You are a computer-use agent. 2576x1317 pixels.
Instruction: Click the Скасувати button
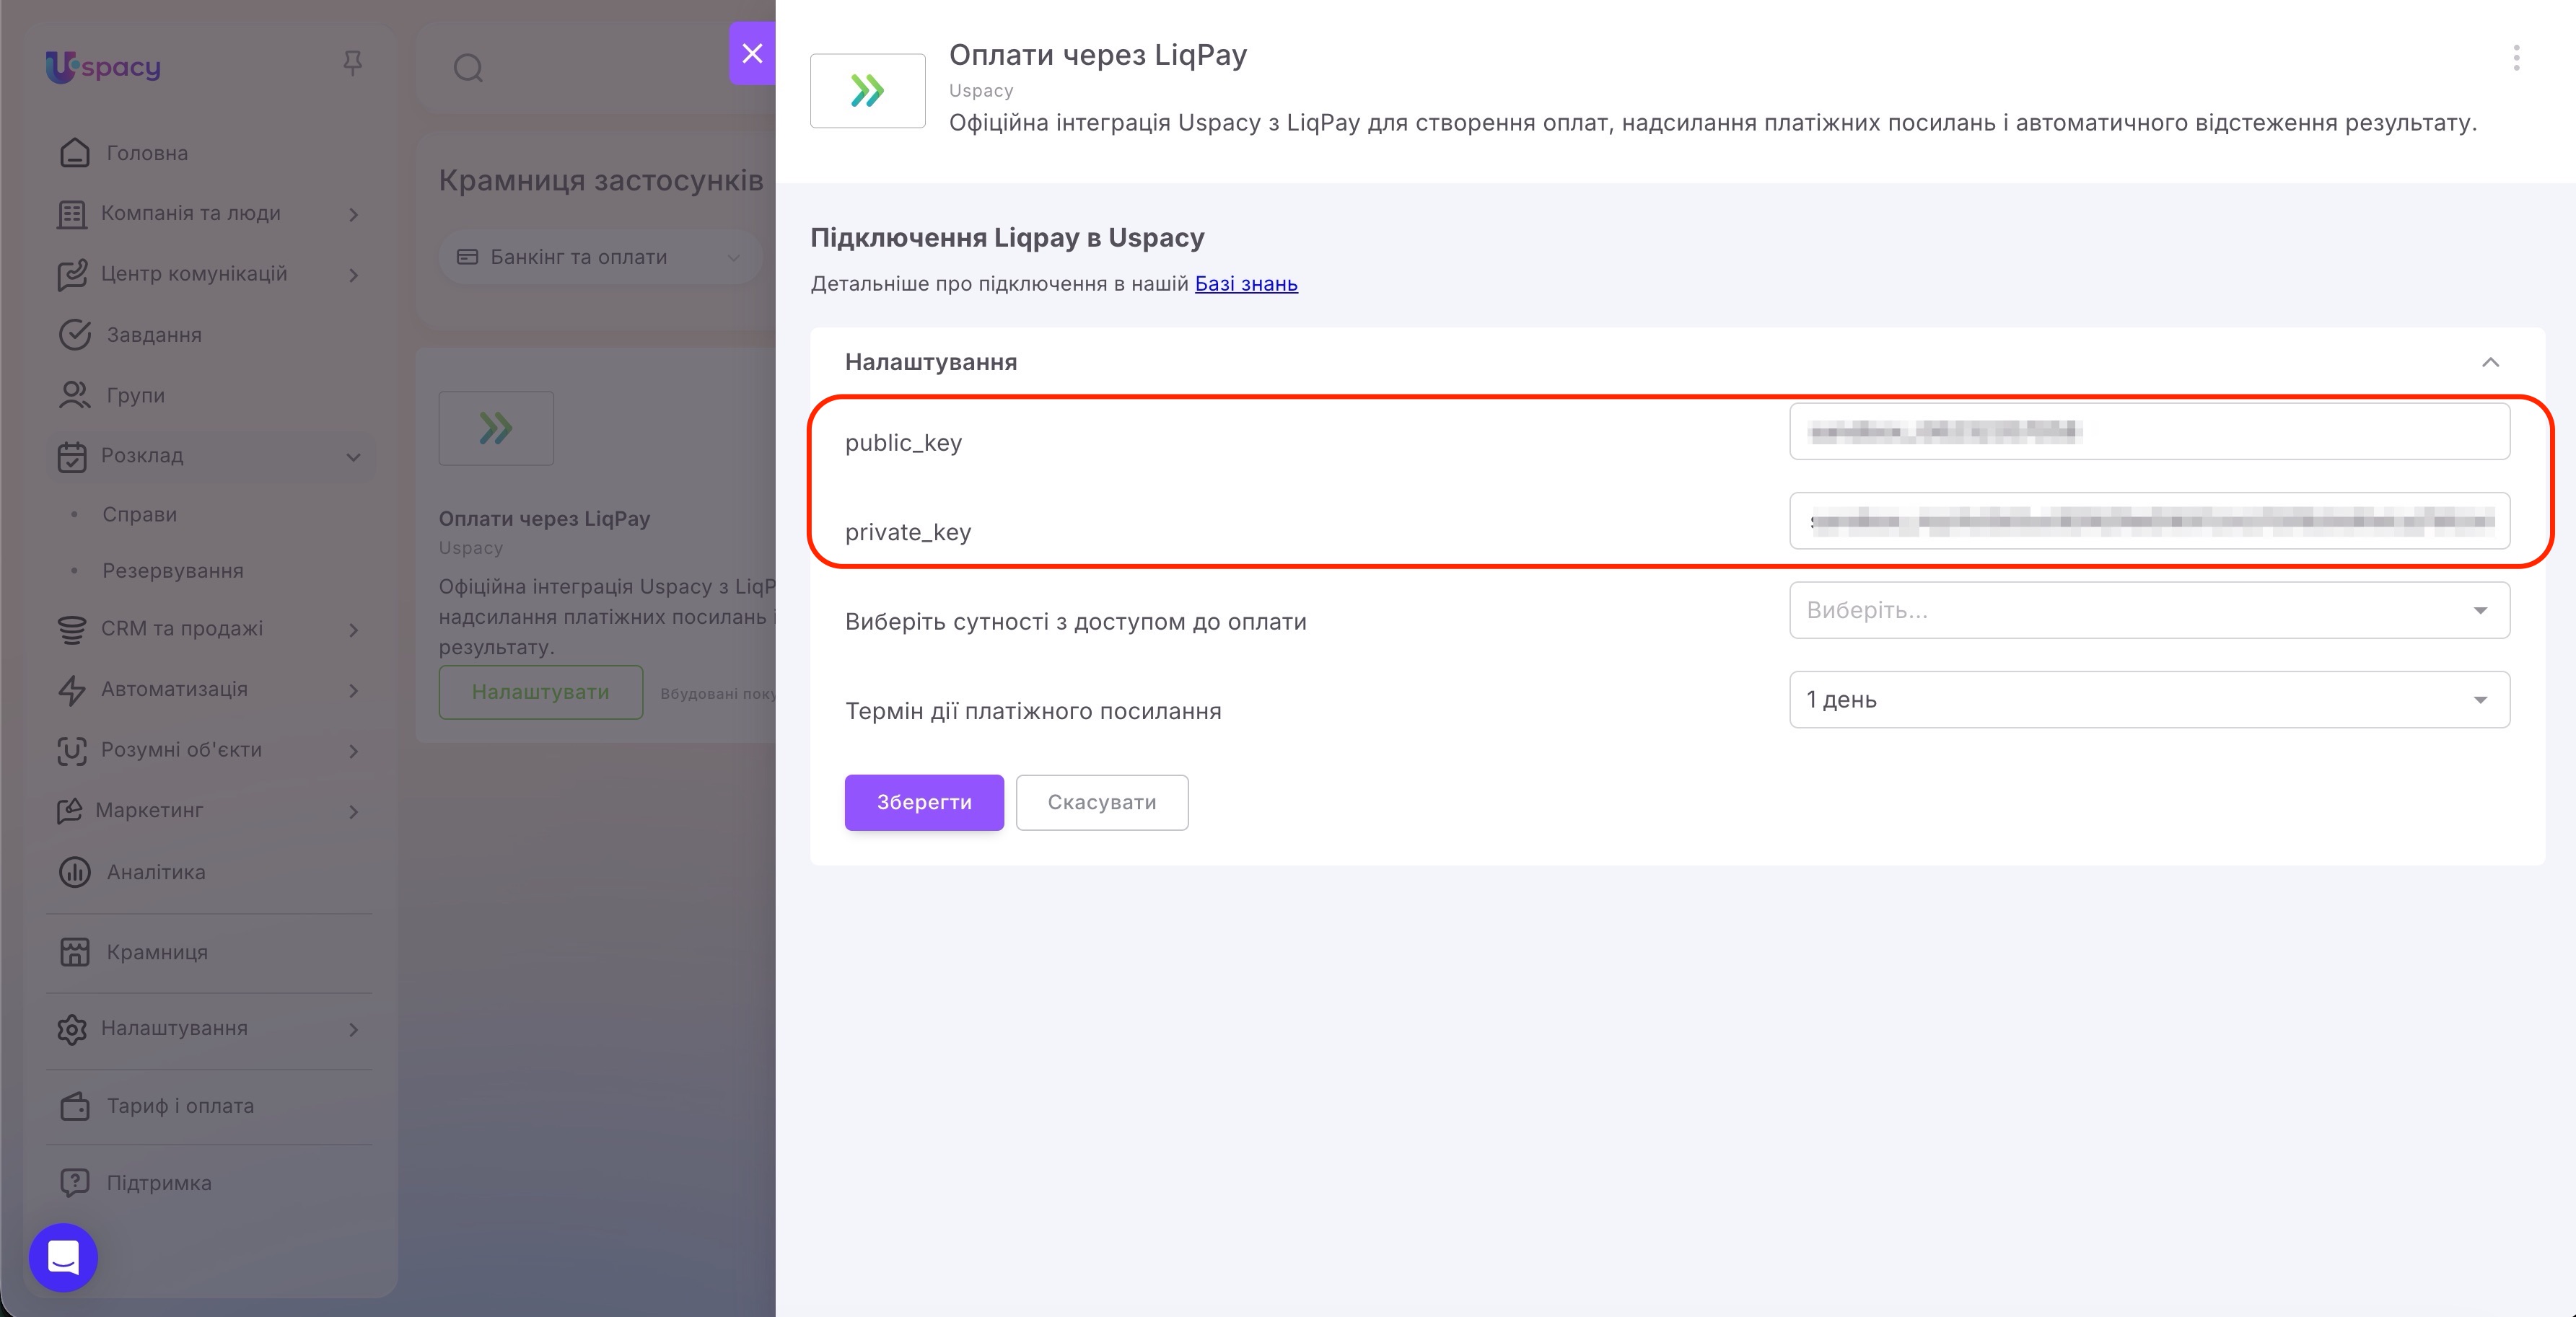pos(1102,803)
